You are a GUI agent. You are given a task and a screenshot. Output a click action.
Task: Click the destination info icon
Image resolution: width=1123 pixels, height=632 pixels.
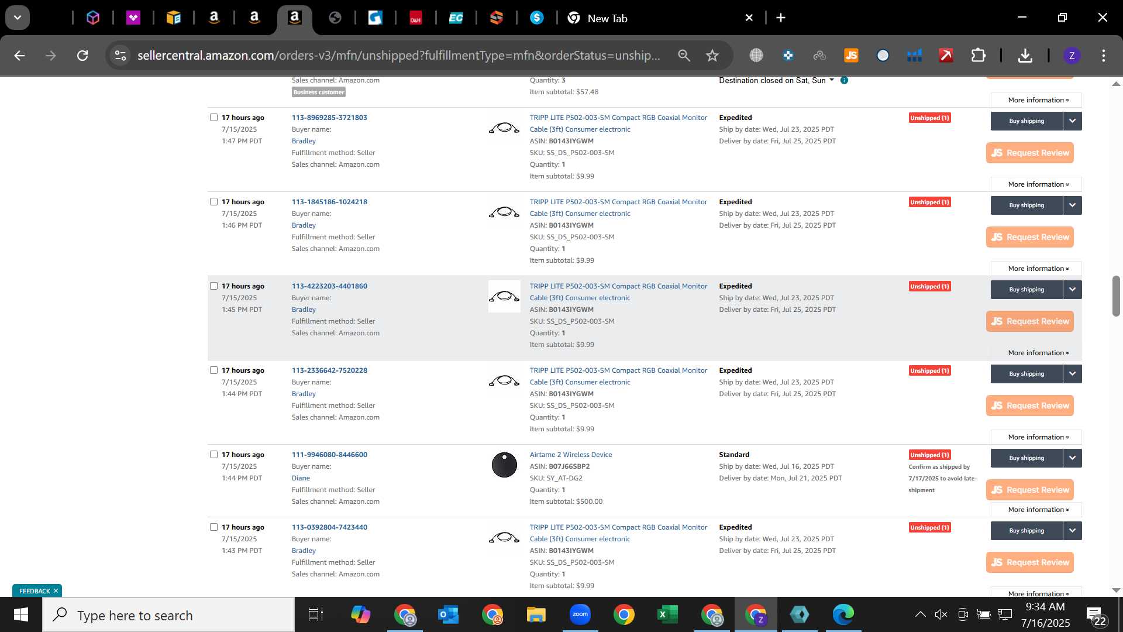tap(844, 80)
